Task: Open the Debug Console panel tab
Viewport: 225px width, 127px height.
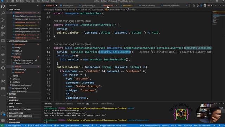Action: click(x=107, y=104)
